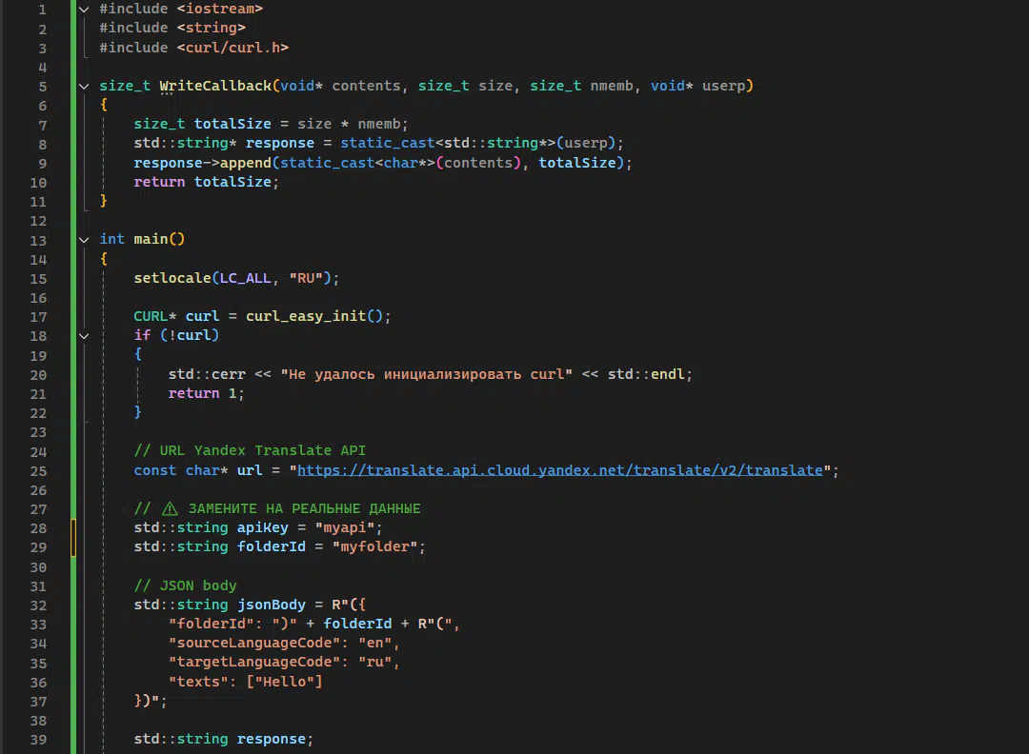
Task: Click the warning triangle icon in the comment
Action: 170,508
